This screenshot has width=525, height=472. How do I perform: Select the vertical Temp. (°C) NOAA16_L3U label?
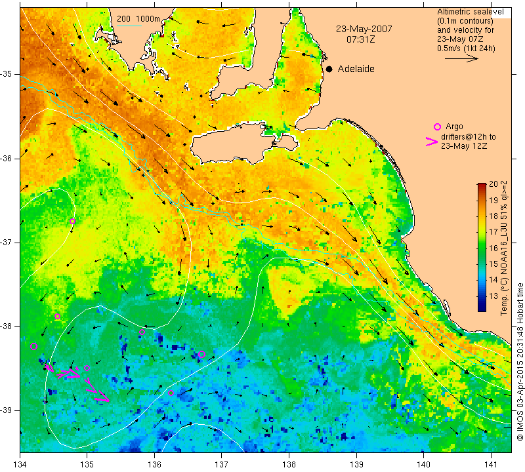pos(504,248)
